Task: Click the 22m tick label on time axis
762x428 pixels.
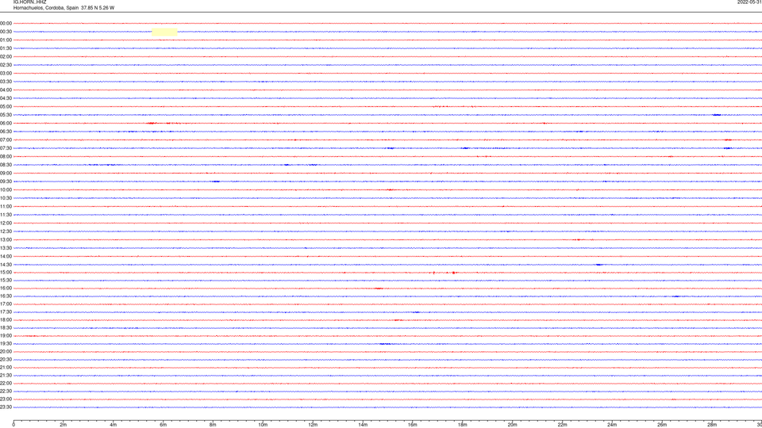Action: tap(562, 425)
